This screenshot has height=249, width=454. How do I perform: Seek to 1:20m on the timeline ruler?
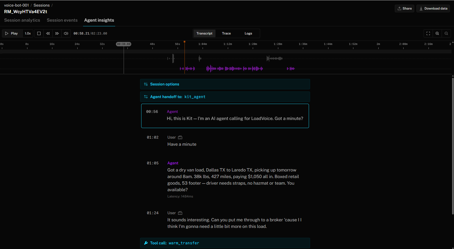(253, 44)
